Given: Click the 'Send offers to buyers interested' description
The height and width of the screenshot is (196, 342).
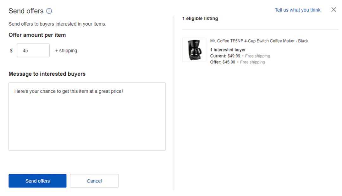Looking at the screenshot, I should coord(57,24).
